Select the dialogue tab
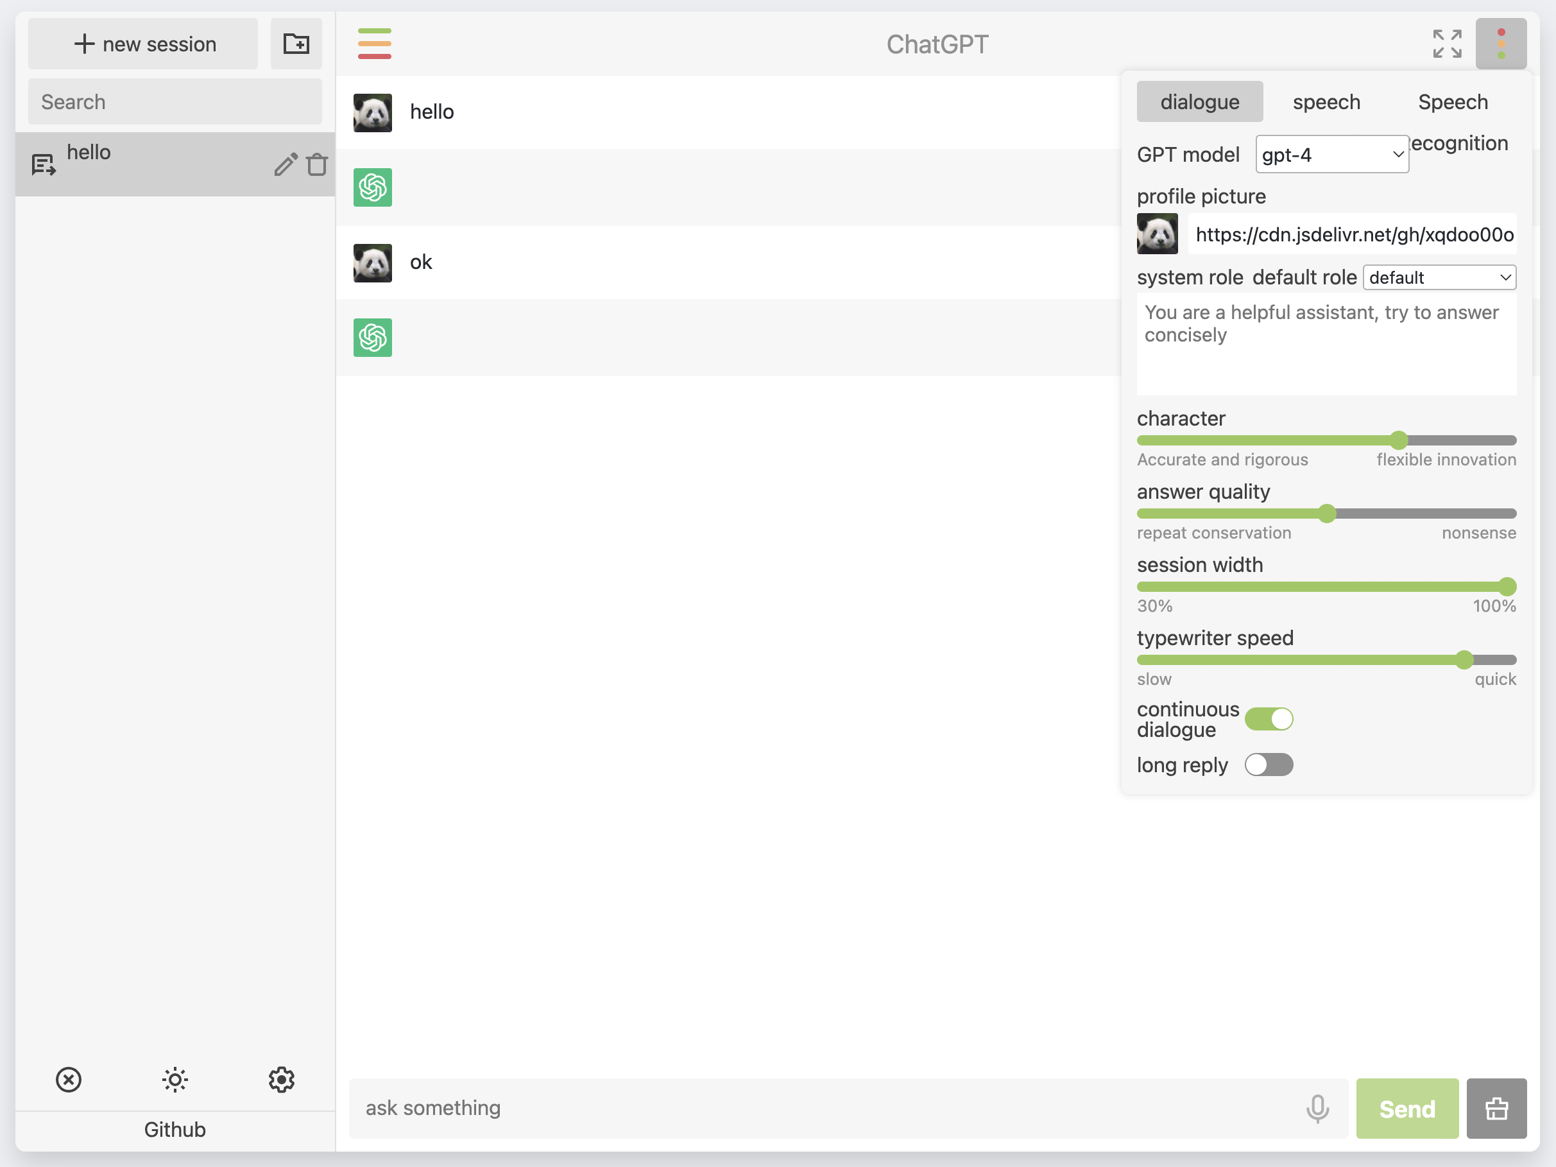 tap(1199, 102)
